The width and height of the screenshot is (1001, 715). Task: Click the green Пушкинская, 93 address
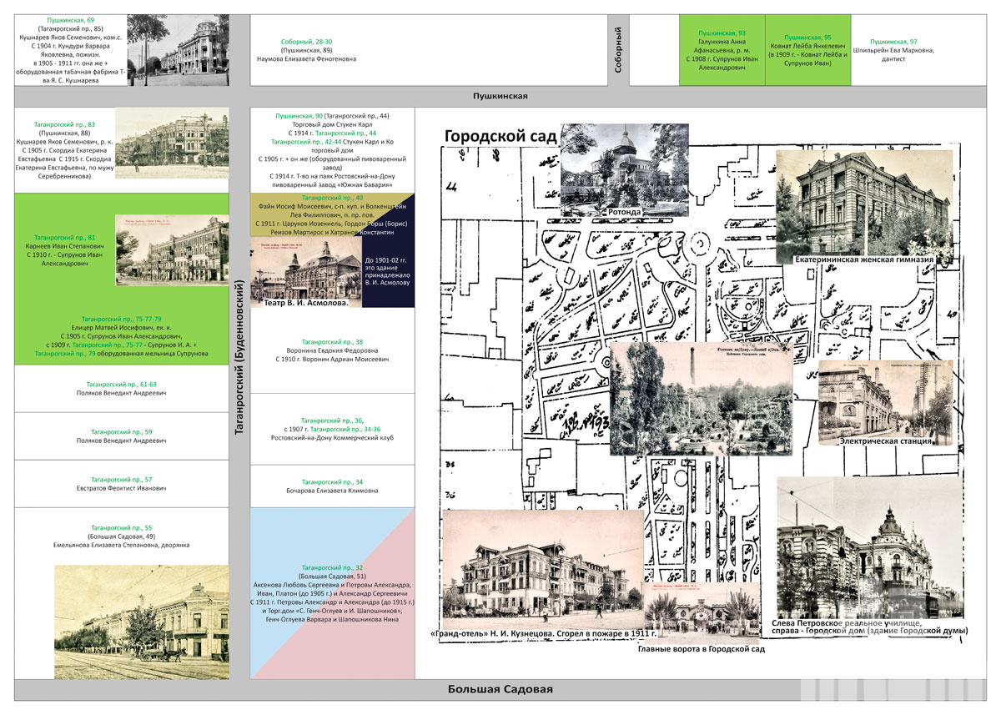click(722, 33)
